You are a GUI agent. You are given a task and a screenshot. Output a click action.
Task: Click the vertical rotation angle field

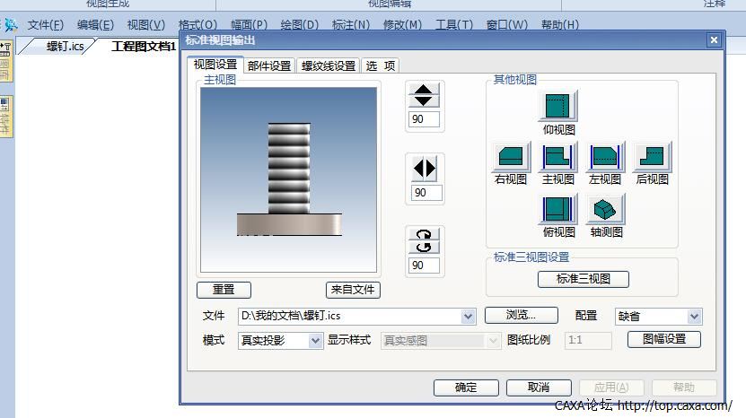point(424,119)
